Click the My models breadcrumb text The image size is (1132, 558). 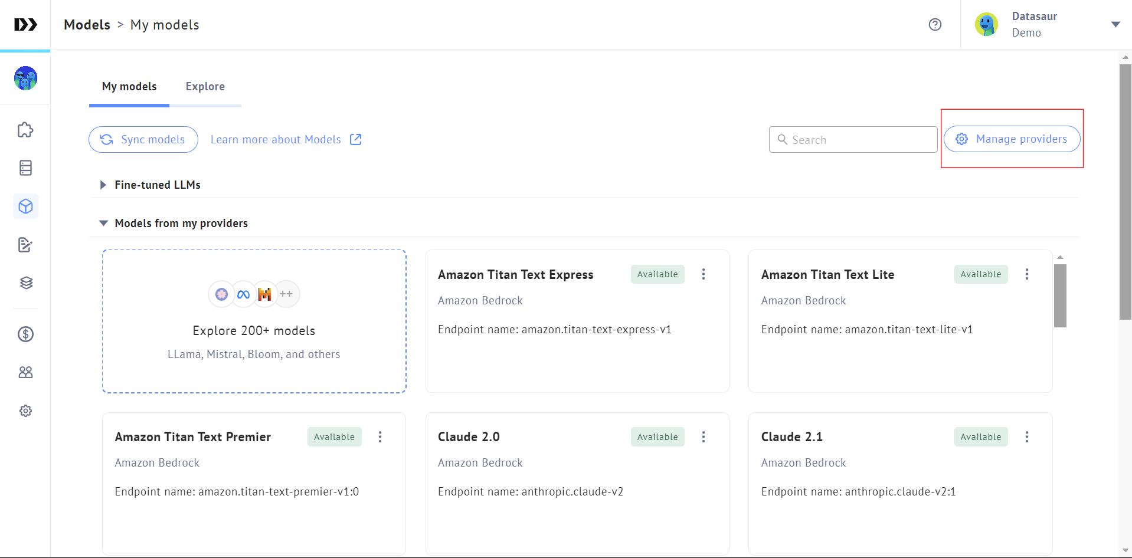165,25
